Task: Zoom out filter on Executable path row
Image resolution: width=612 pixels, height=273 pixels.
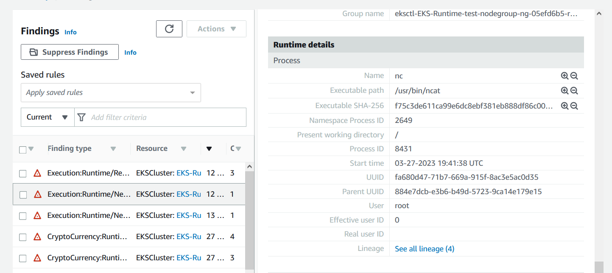Action: click(x=574, y=91)
